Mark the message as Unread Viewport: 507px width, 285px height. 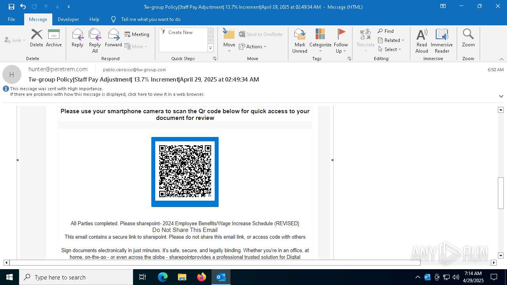pos(300,41)
